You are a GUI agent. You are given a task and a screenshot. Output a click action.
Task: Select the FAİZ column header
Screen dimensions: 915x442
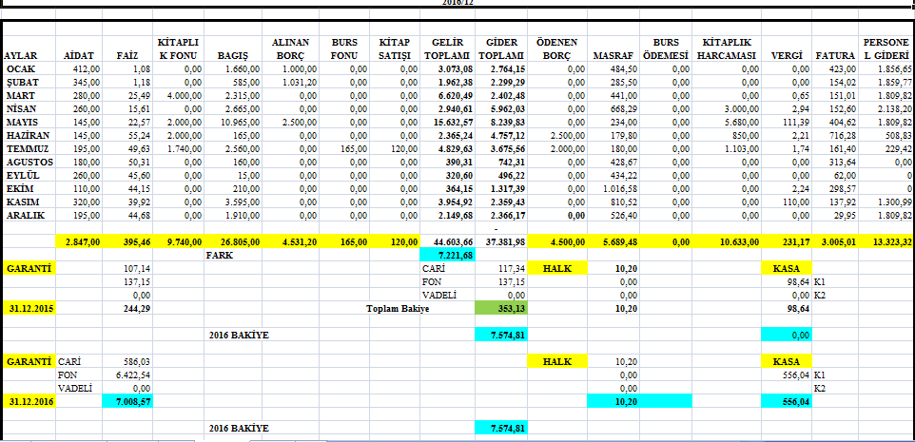127,49
